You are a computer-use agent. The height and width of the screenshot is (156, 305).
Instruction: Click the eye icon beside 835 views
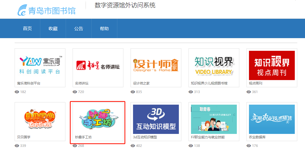click(133, 92)
